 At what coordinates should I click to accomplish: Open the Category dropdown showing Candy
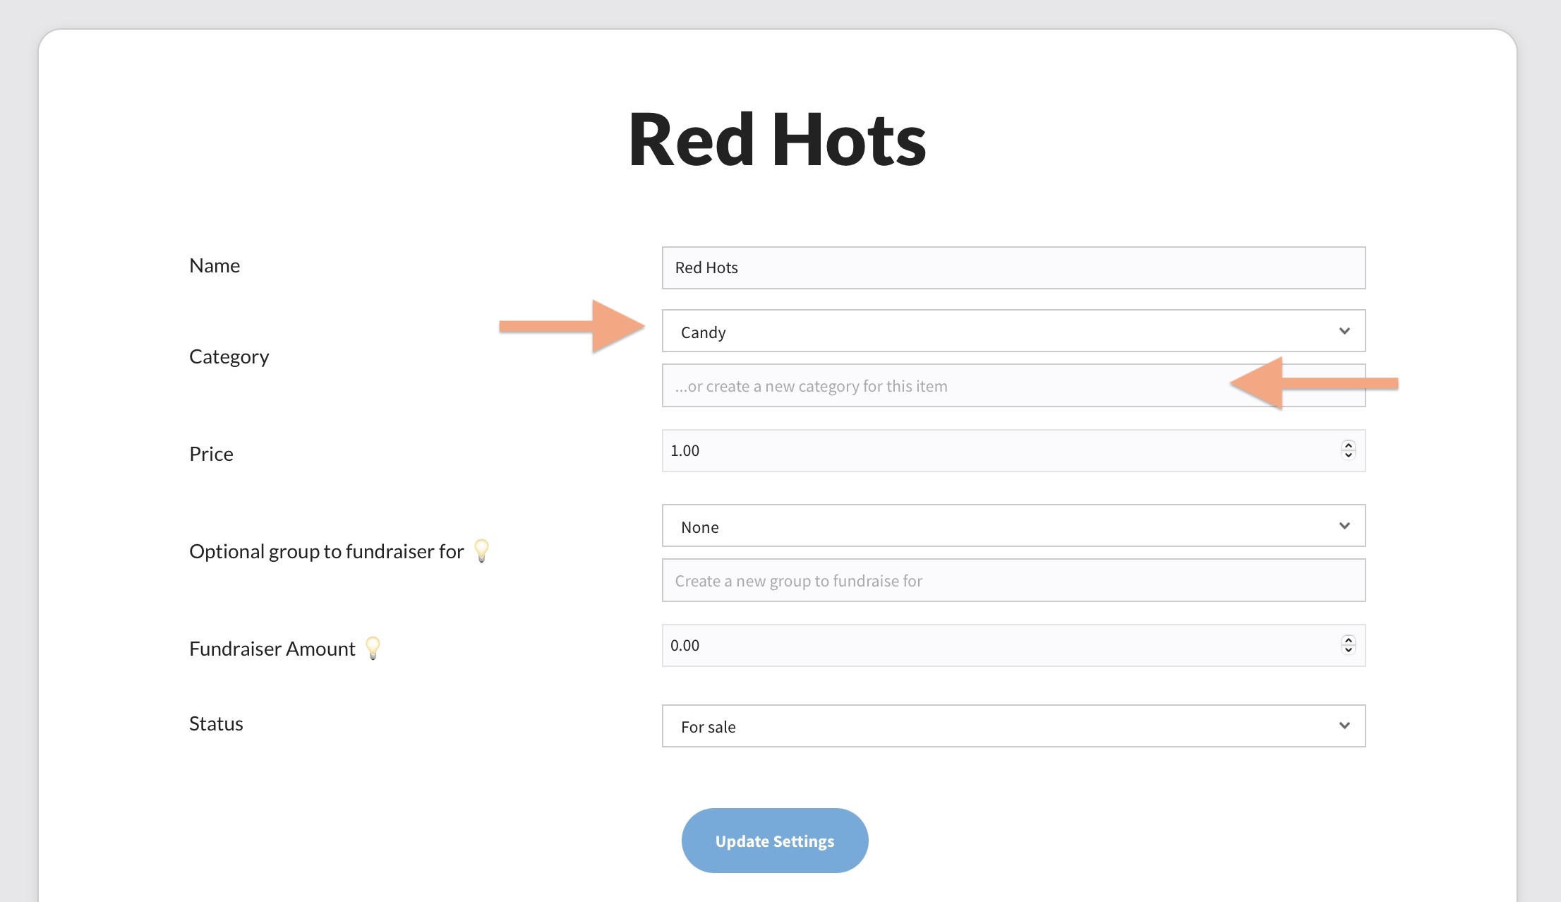click(x=1013, y=331)
